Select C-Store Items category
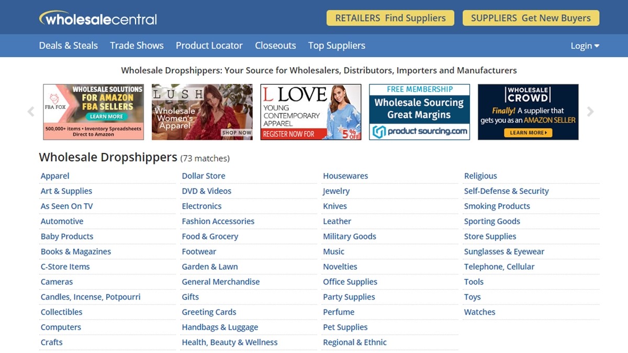Viewport: 628px width, 353px height. [x=65, y=267]
